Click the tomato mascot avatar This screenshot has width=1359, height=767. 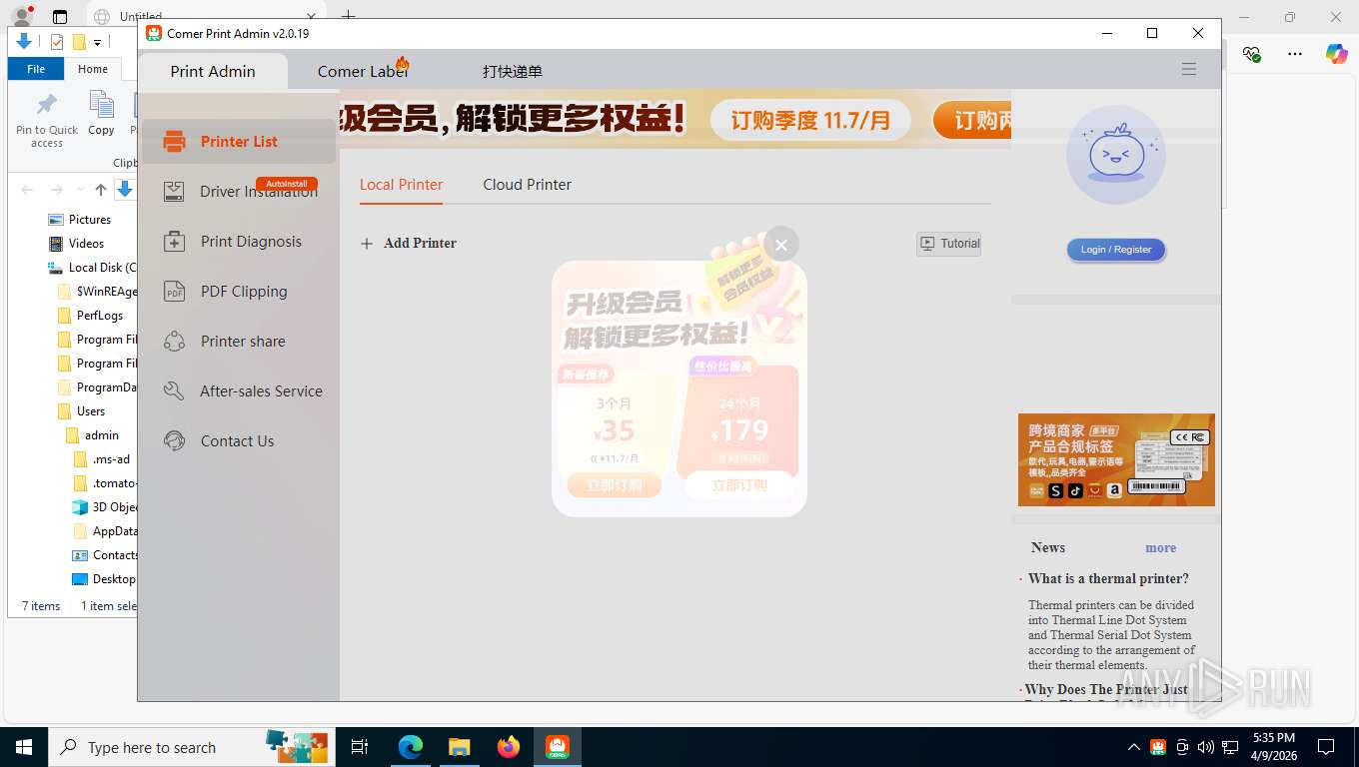tap(1115, 155)
